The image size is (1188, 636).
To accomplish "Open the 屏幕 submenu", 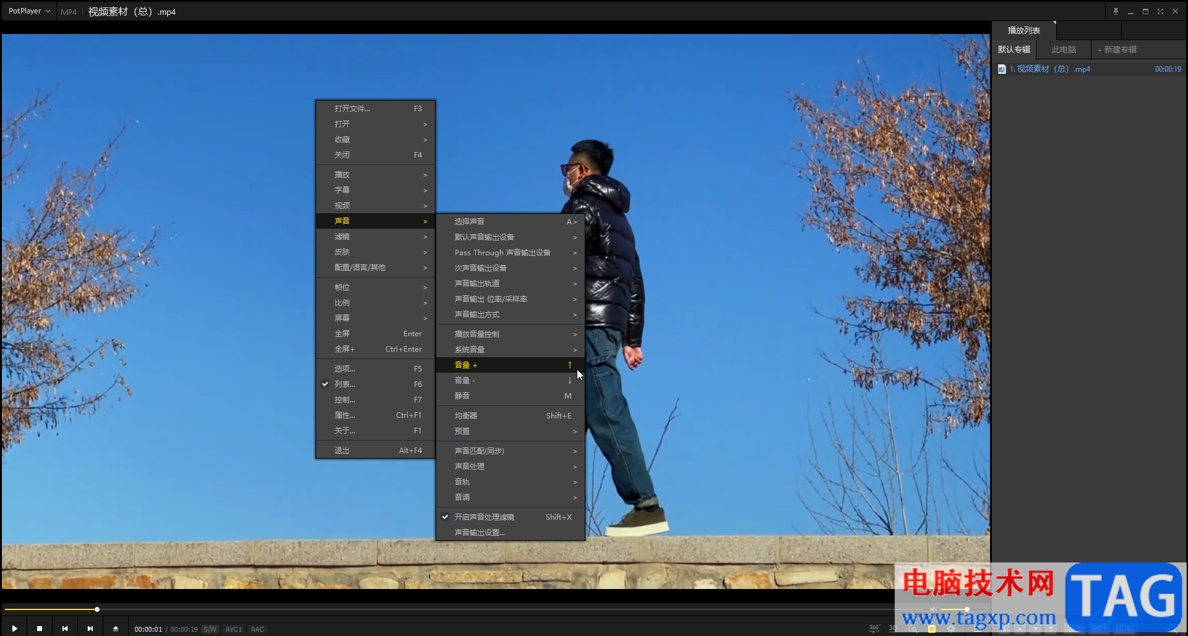I will click(376, 318).
